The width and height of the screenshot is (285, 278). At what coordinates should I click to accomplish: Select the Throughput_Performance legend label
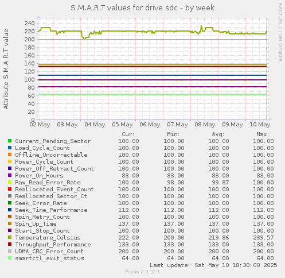[53, 245]
